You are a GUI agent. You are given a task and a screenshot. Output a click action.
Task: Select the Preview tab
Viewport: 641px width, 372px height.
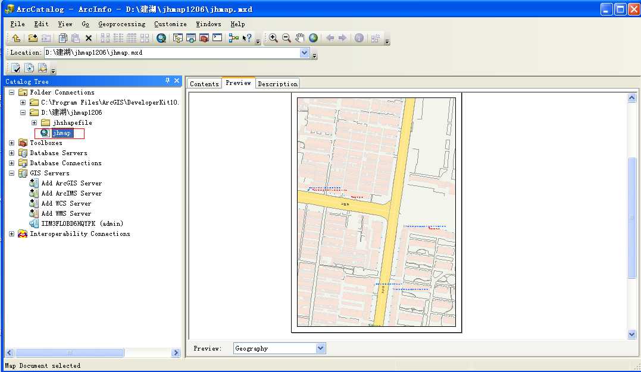pos(238,83)
